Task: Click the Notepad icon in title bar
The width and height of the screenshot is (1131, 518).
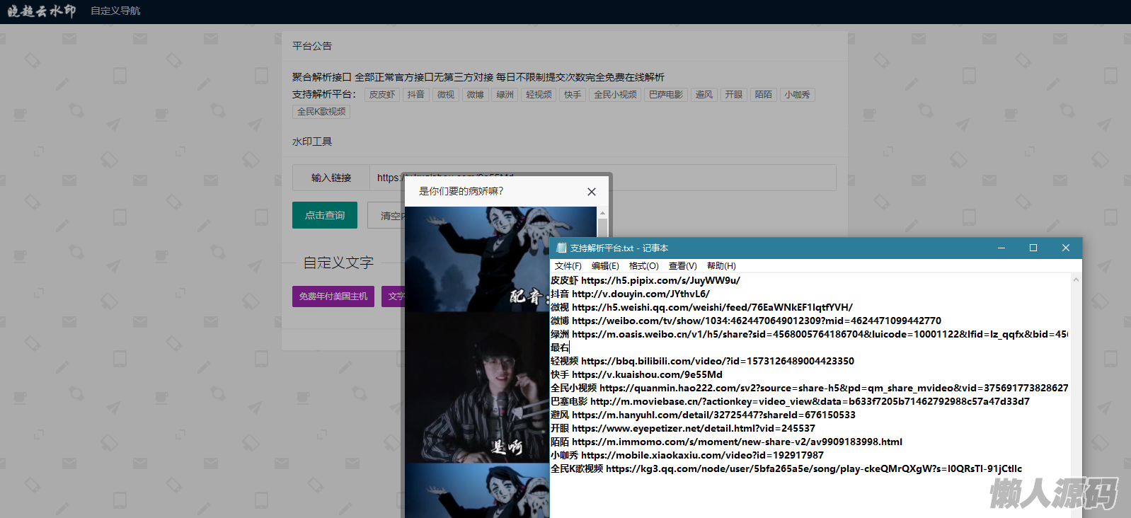Action: tap(561, 248)
